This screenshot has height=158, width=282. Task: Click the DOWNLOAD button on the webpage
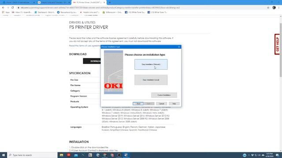[x=92, y=61]
